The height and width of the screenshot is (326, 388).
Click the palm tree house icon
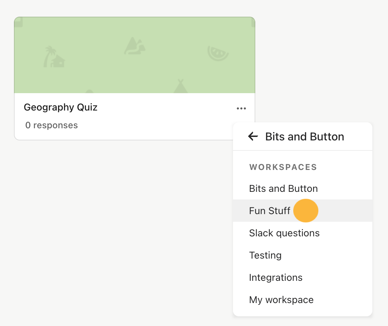point(54,57)
